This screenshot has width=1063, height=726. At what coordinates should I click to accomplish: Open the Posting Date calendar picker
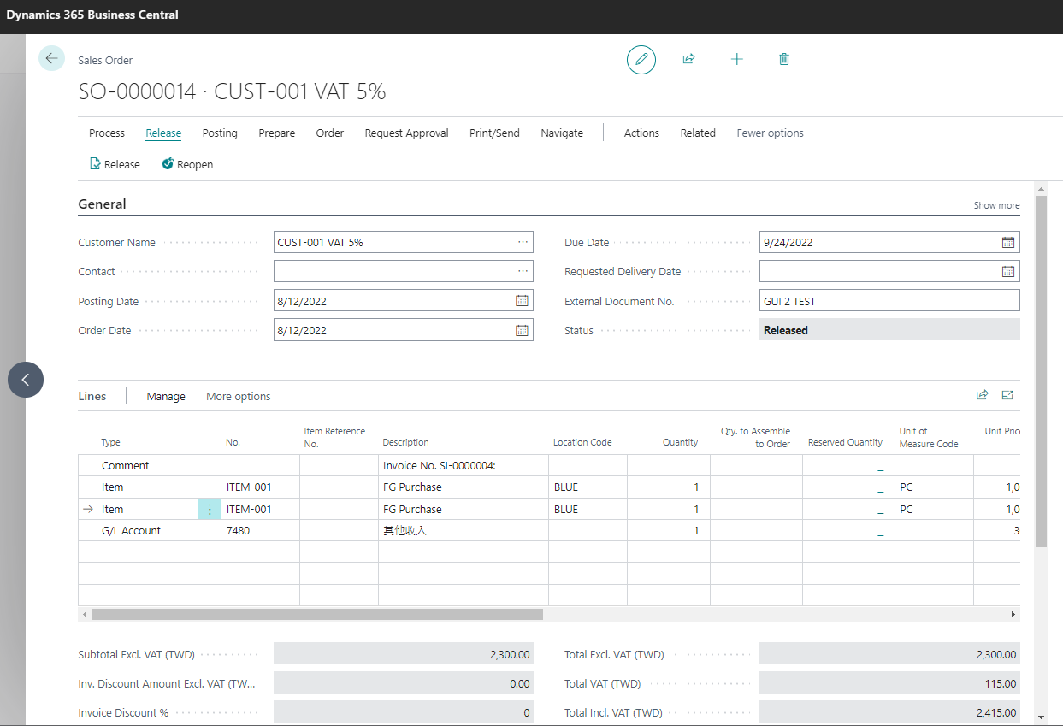522,301
